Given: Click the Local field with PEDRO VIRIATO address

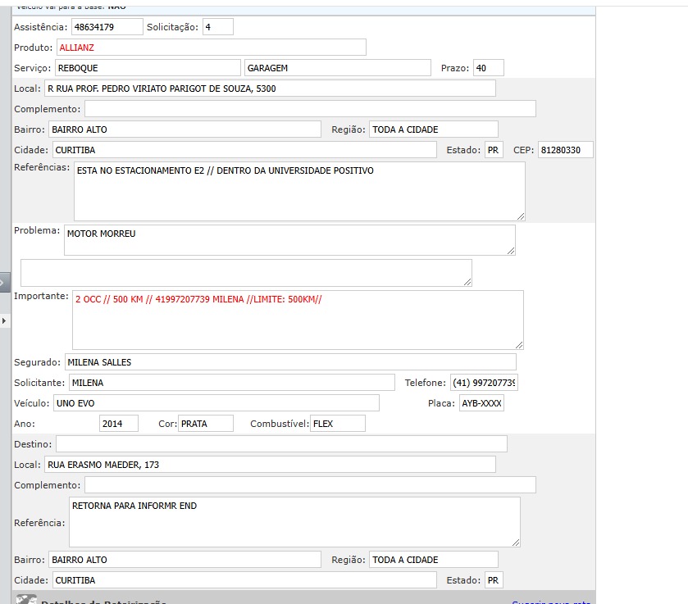Looking at the screenshot, I should point(270,89).
